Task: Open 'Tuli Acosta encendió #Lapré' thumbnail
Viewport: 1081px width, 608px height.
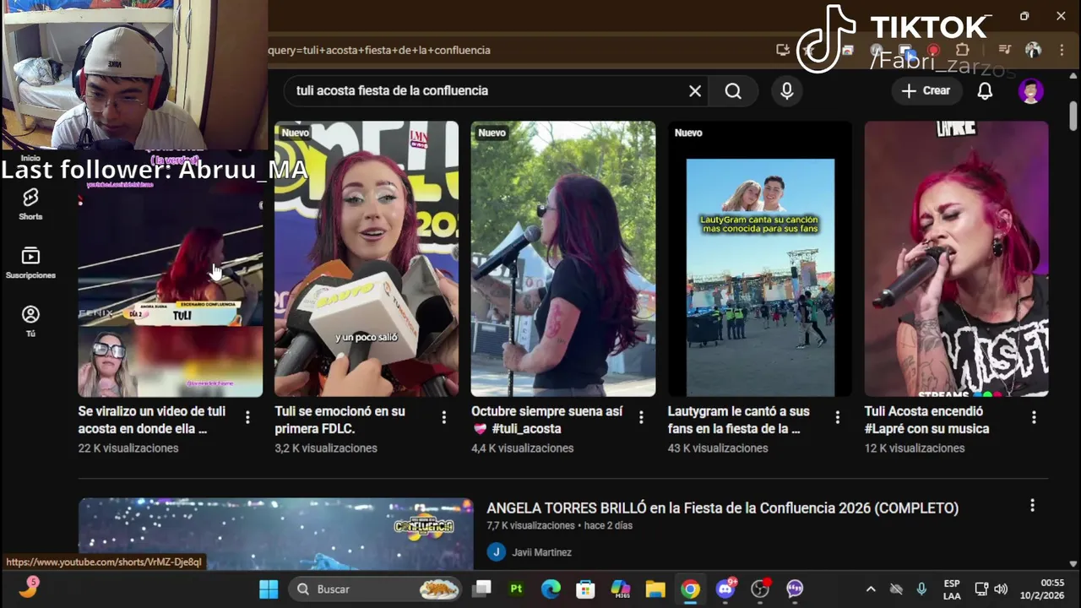Action: (x=956, y=259)
